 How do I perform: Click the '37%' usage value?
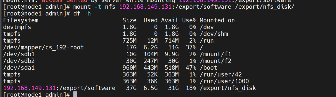click(x=191, y=47)
